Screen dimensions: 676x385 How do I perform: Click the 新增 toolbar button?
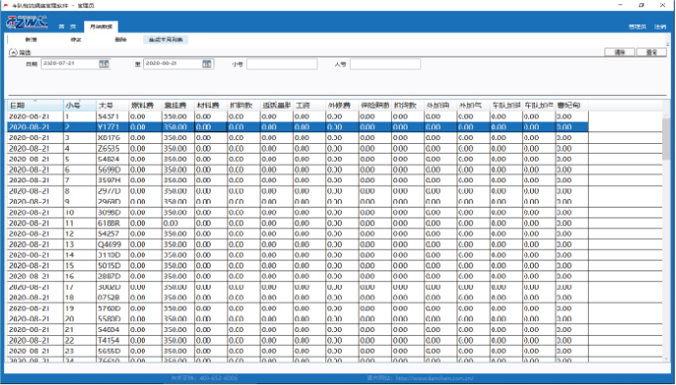(x=31, y=39)
